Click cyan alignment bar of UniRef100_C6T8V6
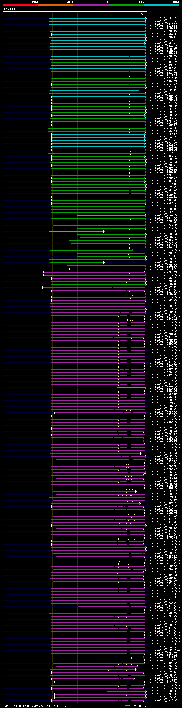The height and width of the screenshot is (708, 182). click(132, 387)
